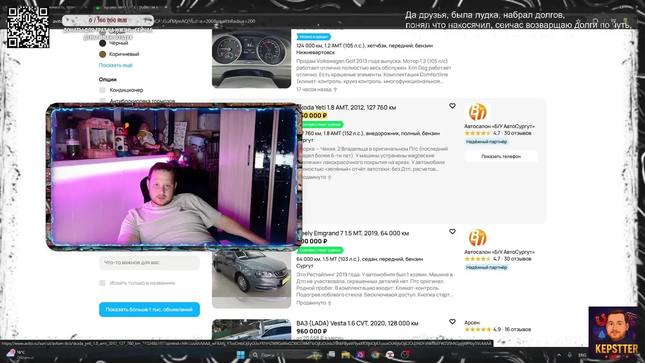Click the Показать ещё colors link
645x363 pixels.
click(x=115, y=65)
